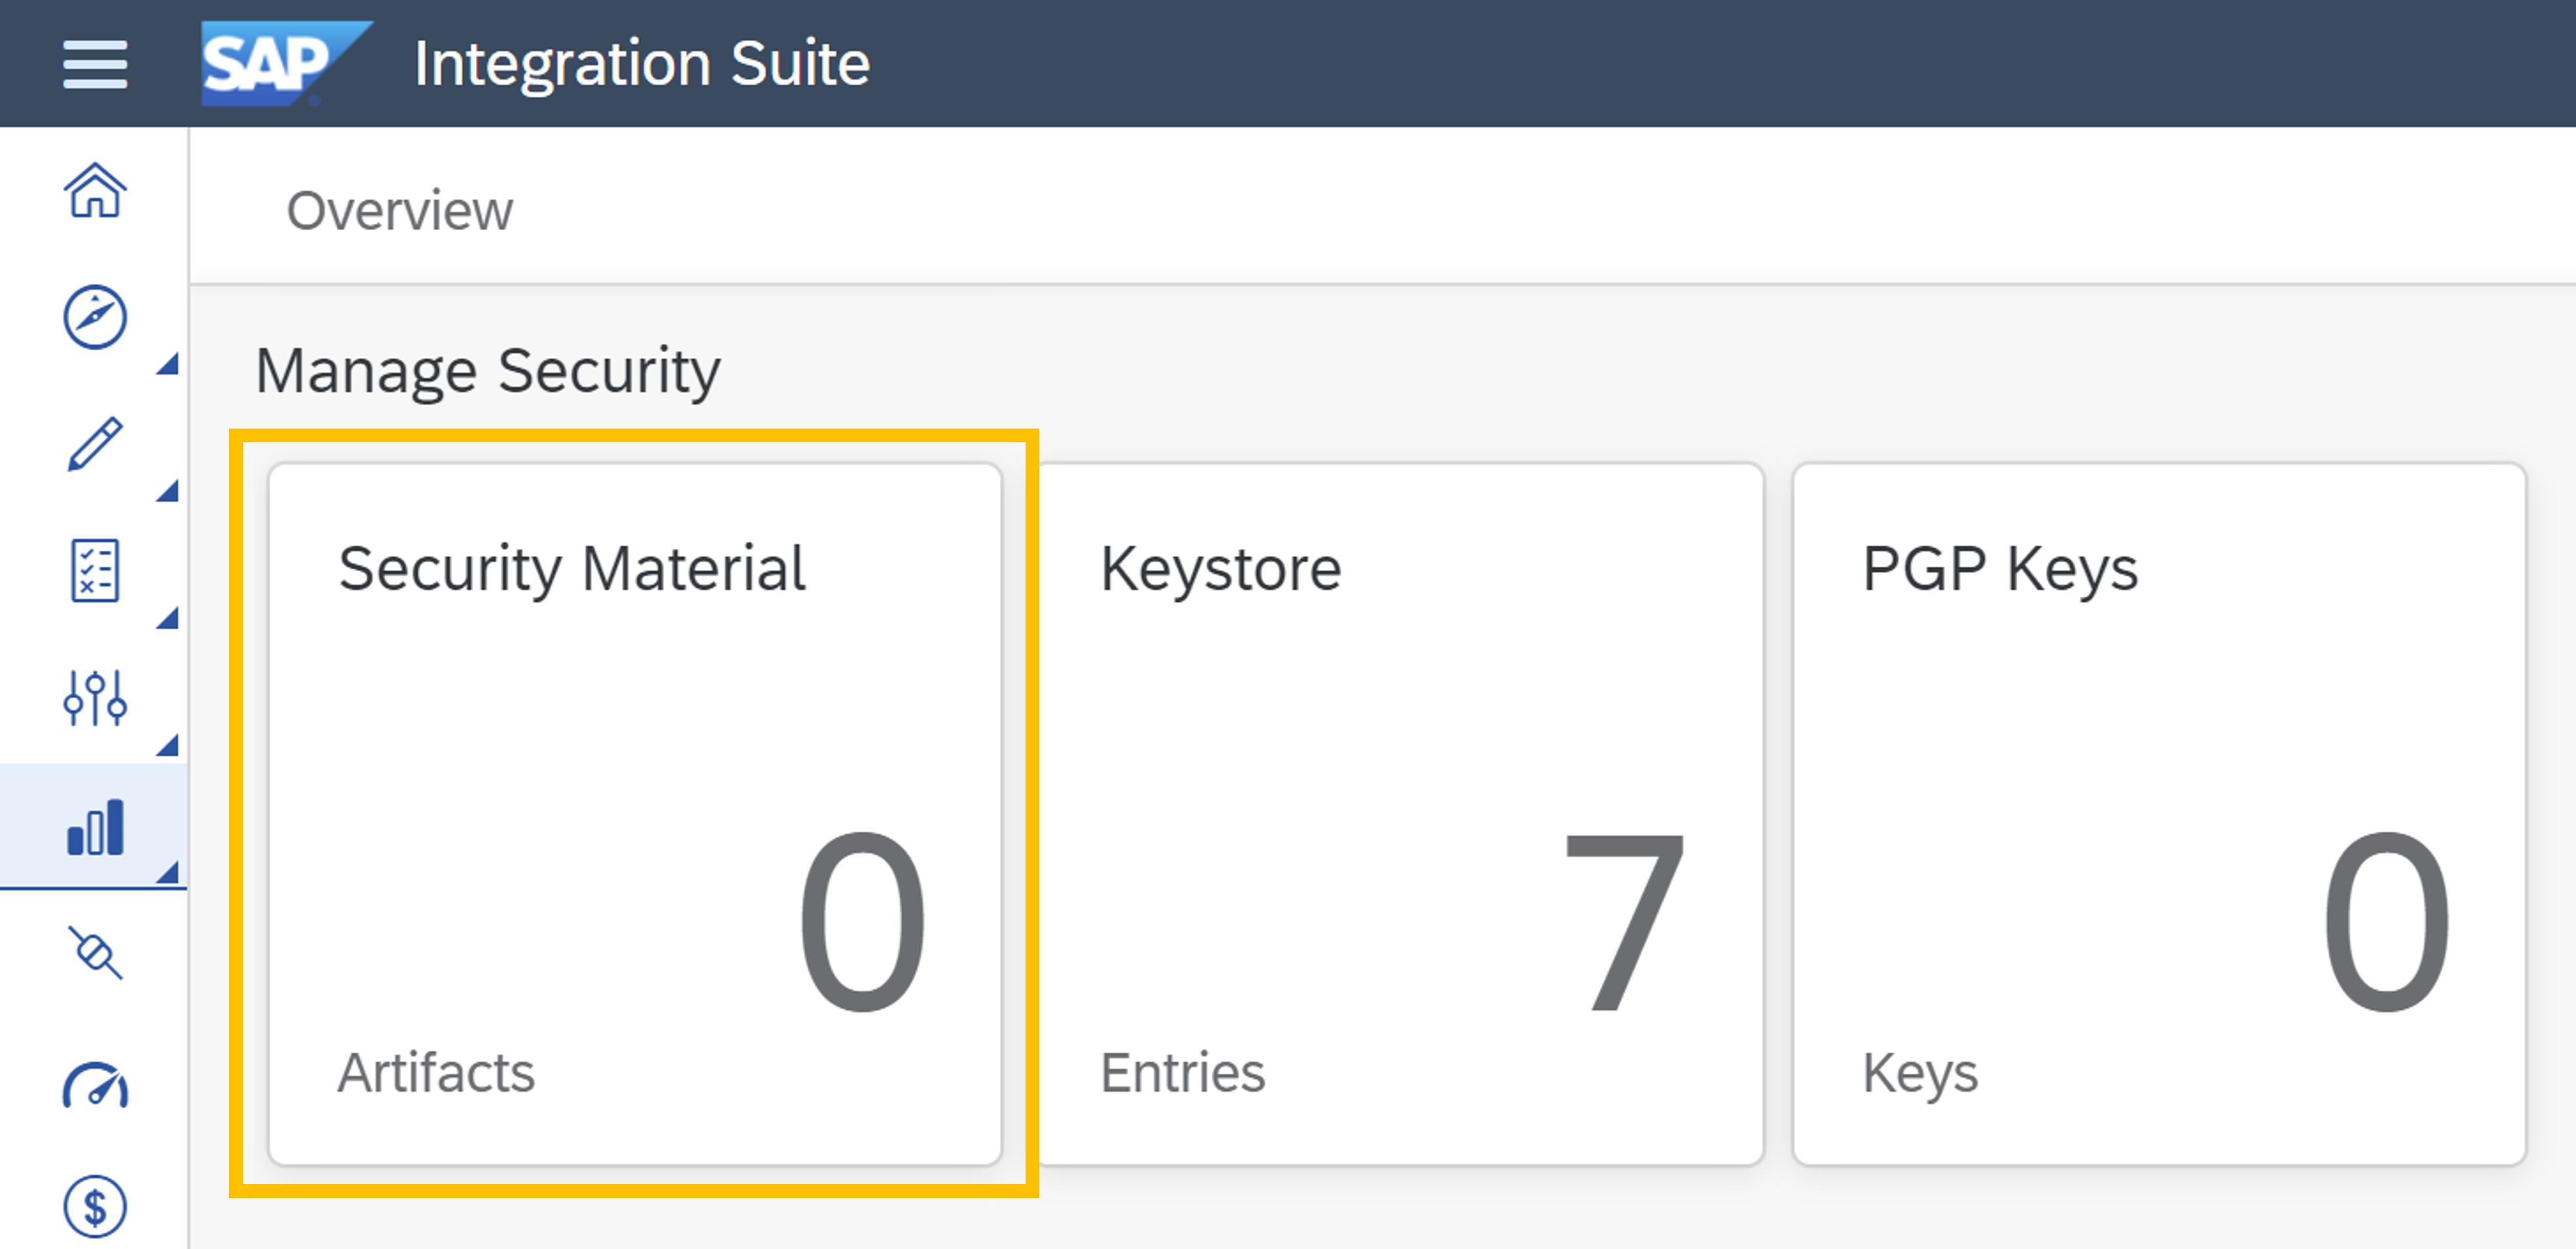Open the Security Material tile

point(635,813)
